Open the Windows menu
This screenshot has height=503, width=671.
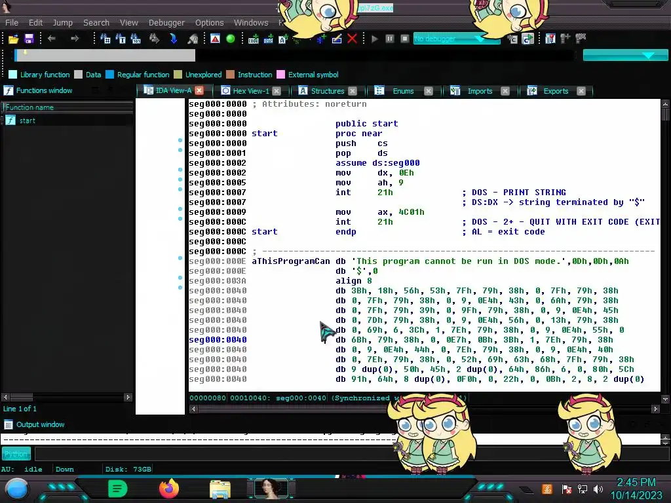(251, 23)
